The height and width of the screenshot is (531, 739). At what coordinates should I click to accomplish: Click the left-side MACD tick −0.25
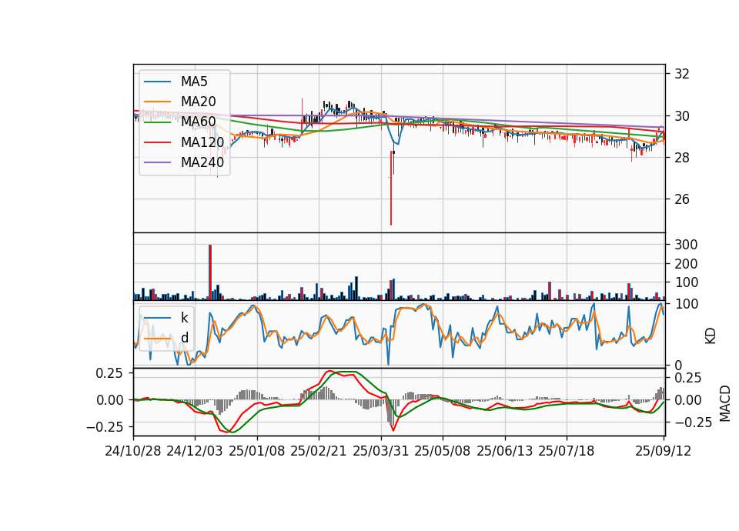click(x=105, y=427)
